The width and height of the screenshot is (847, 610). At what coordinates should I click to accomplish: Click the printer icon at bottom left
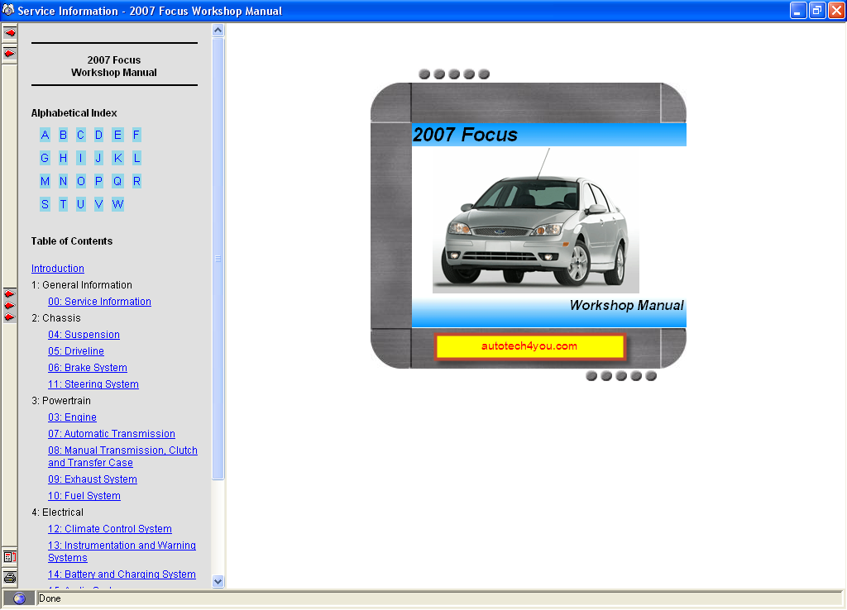click(9, 578)
